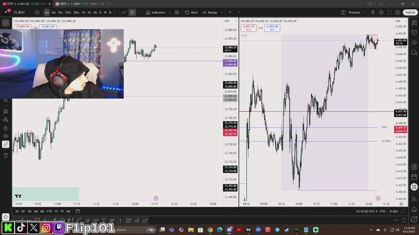Open the object tree layers icon

point(414,42)
